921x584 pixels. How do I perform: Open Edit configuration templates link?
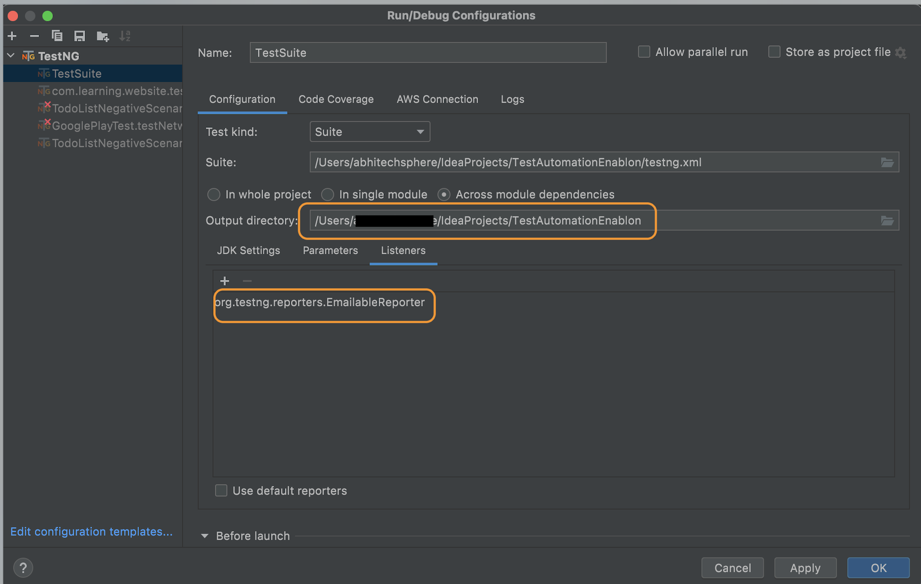tap(92, 531)
